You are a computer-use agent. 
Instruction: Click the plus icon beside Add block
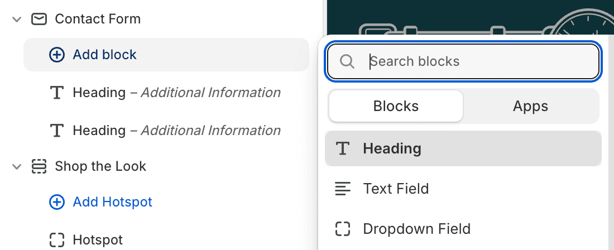click(57, 55)
